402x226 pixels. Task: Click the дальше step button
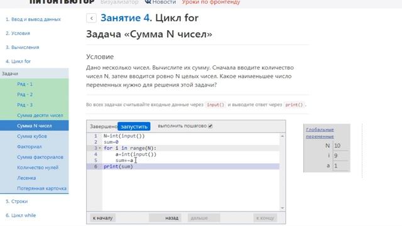[x=204, y=218]
